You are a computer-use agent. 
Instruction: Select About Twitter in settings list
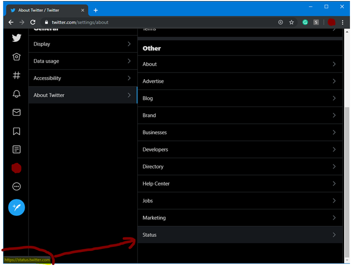click(x=83, y=95)
